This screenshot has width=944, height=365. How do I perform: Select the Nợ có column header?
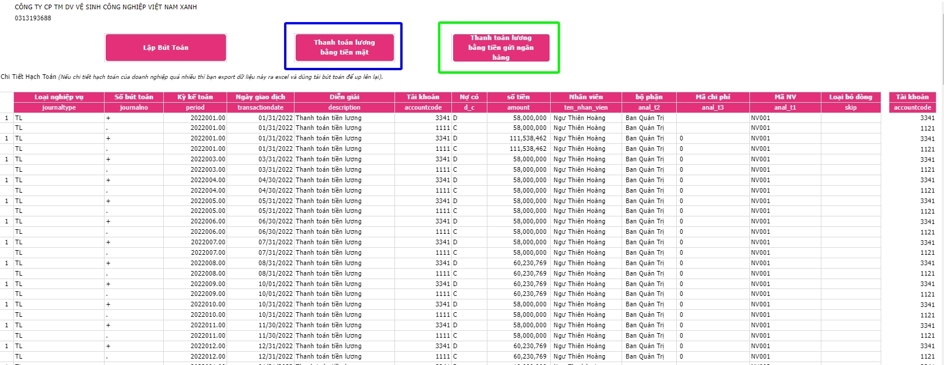[x=469, y=97]
